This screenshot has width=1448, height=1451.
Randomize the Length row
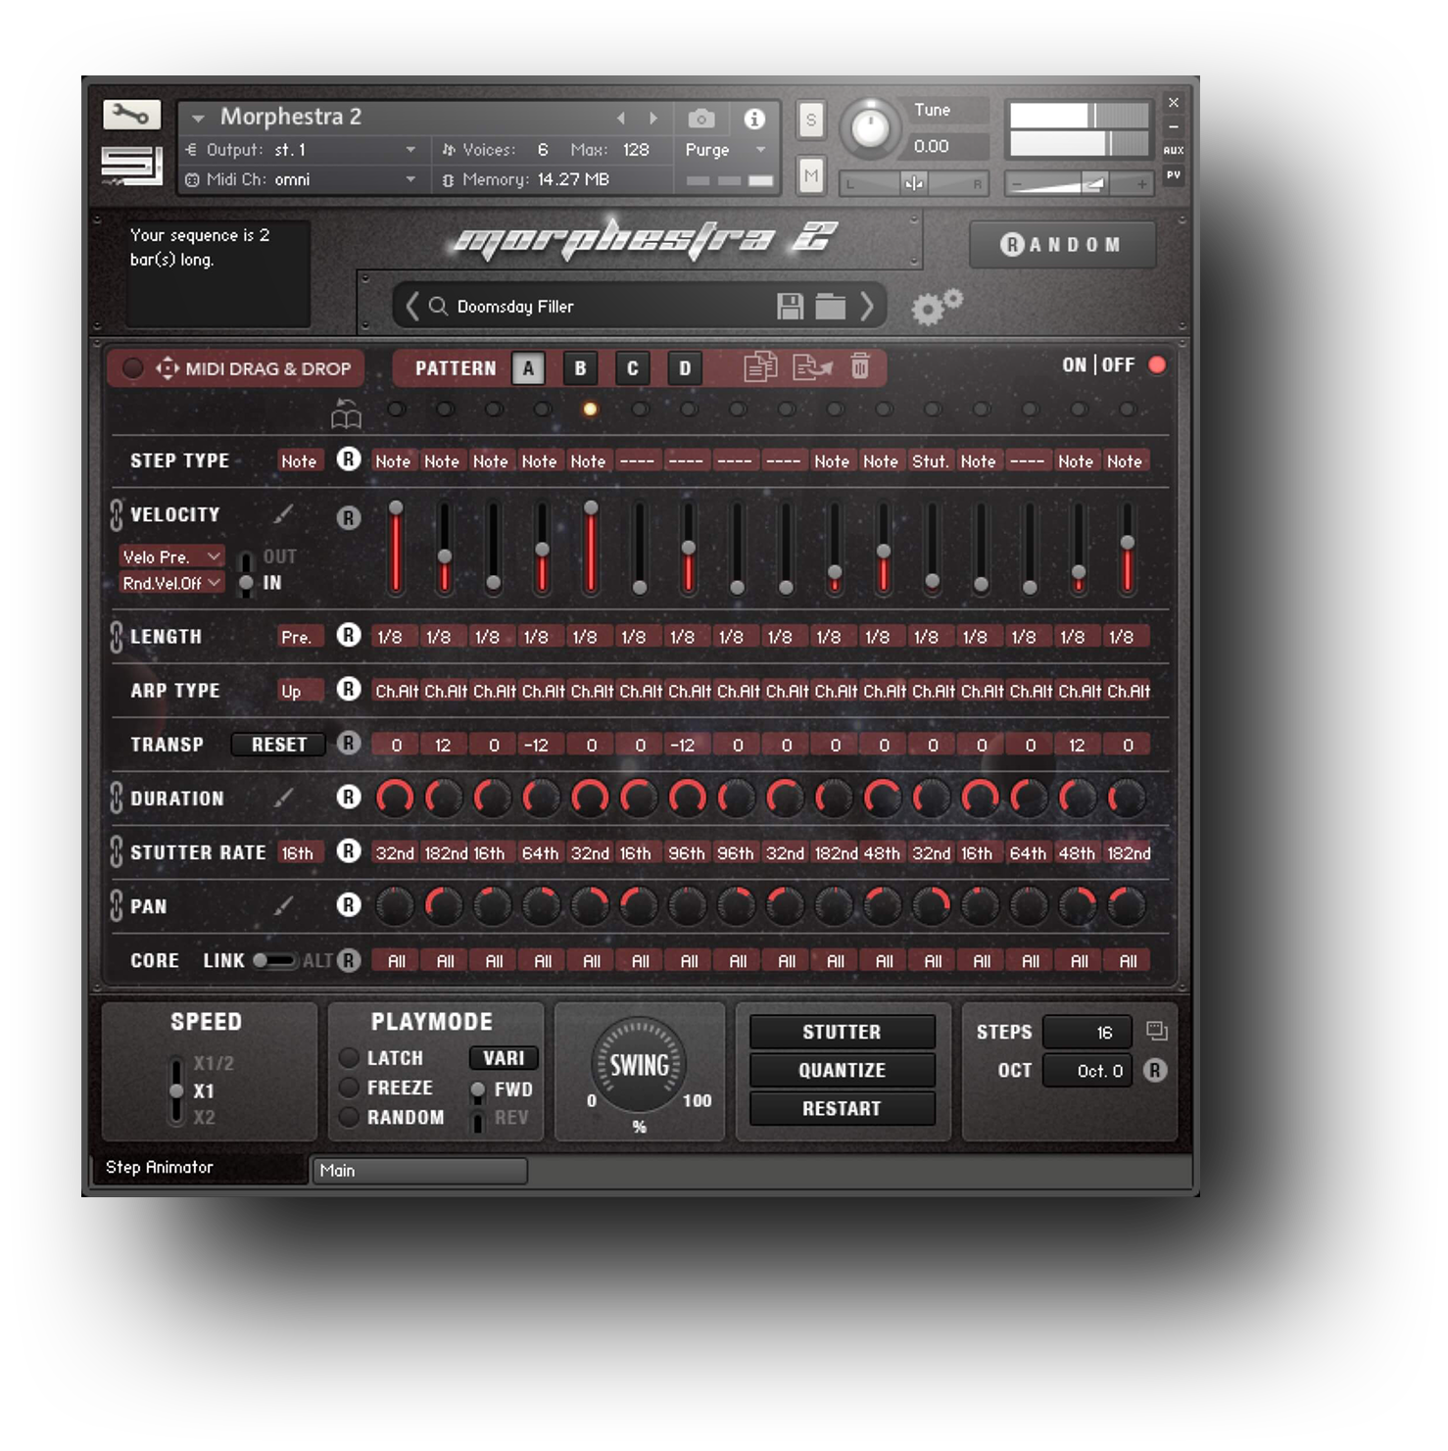(x=349, y=635)
